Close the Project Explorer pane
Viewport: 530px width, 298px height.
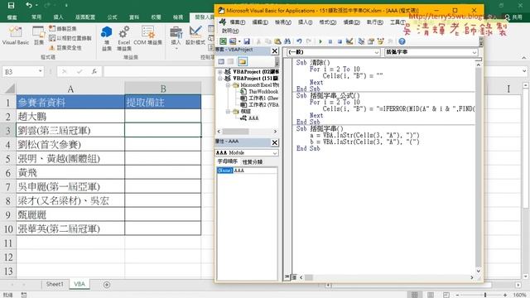click(x=275, y=51)
